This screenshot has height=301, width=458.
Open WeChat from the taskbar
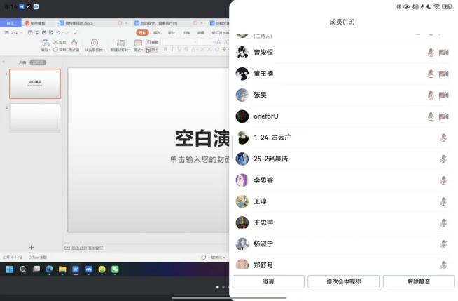pyautogui.click(x=115, y=269)
